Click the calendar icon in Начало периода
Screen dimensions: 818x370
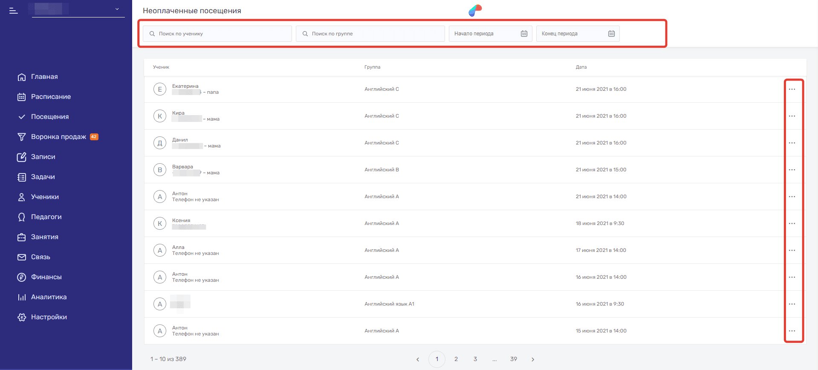(x=524, y=34)
